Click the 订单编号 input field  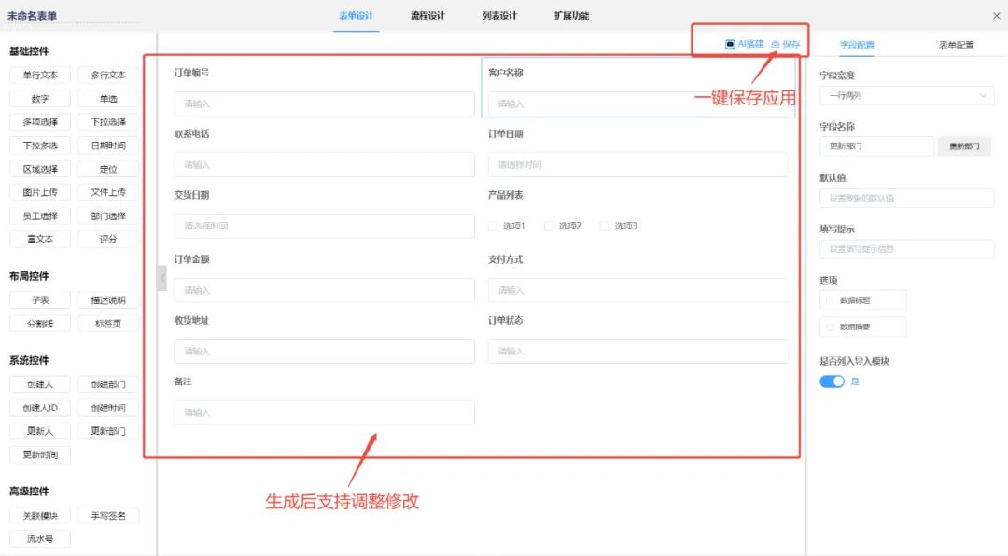click(x=324, y=104)
